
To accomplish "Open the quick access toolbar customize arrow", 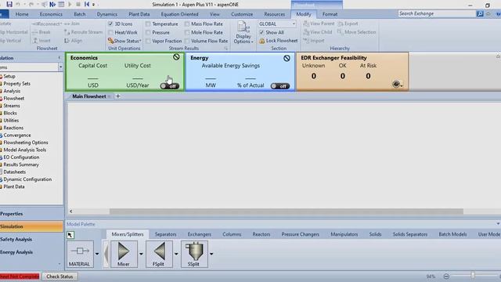I will tap(94, 5).
